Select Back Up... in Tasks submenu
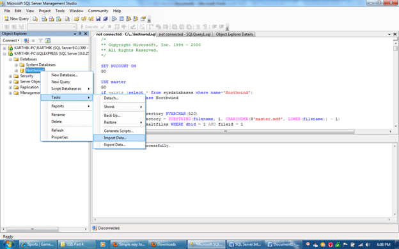 tap(120, 116)
